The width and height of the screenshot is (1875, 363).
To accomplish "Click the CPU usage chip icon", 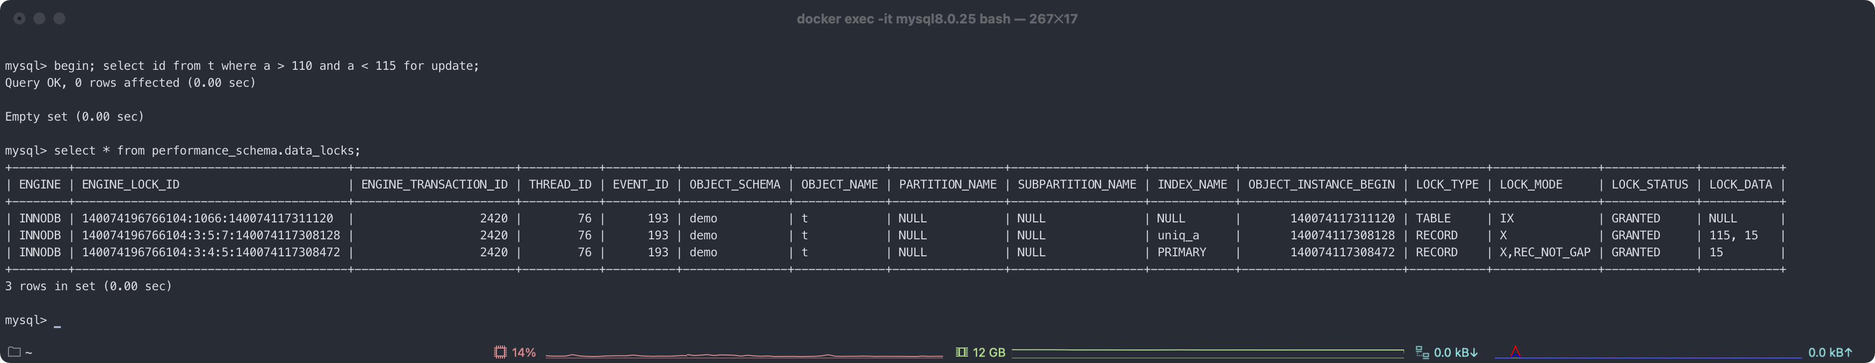I will (x=500, y=352).
